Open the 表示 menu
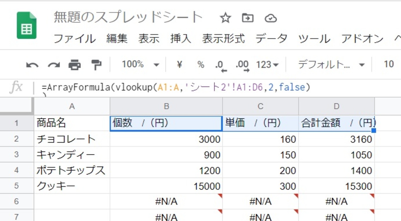401x221 pixels. pos(149,39)
